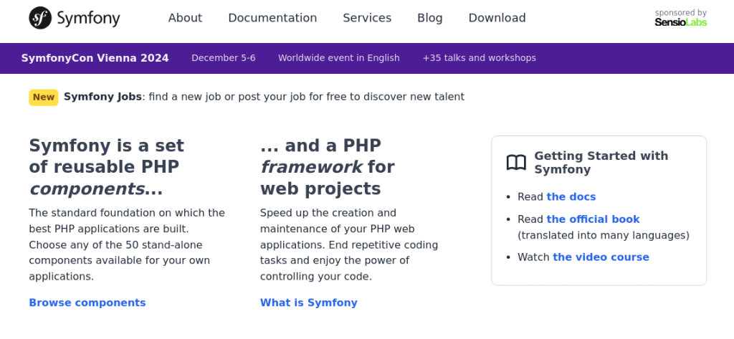Open the About menu
The height and width of the screenshot is (339, 734).
[185, 18]
